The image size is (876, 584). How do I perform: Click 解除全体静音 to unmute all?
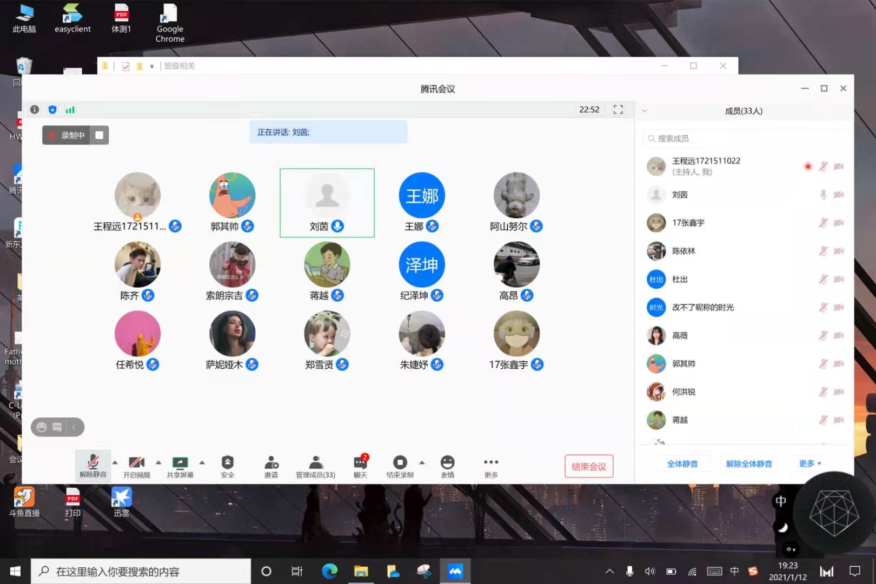tap(749, 463)
